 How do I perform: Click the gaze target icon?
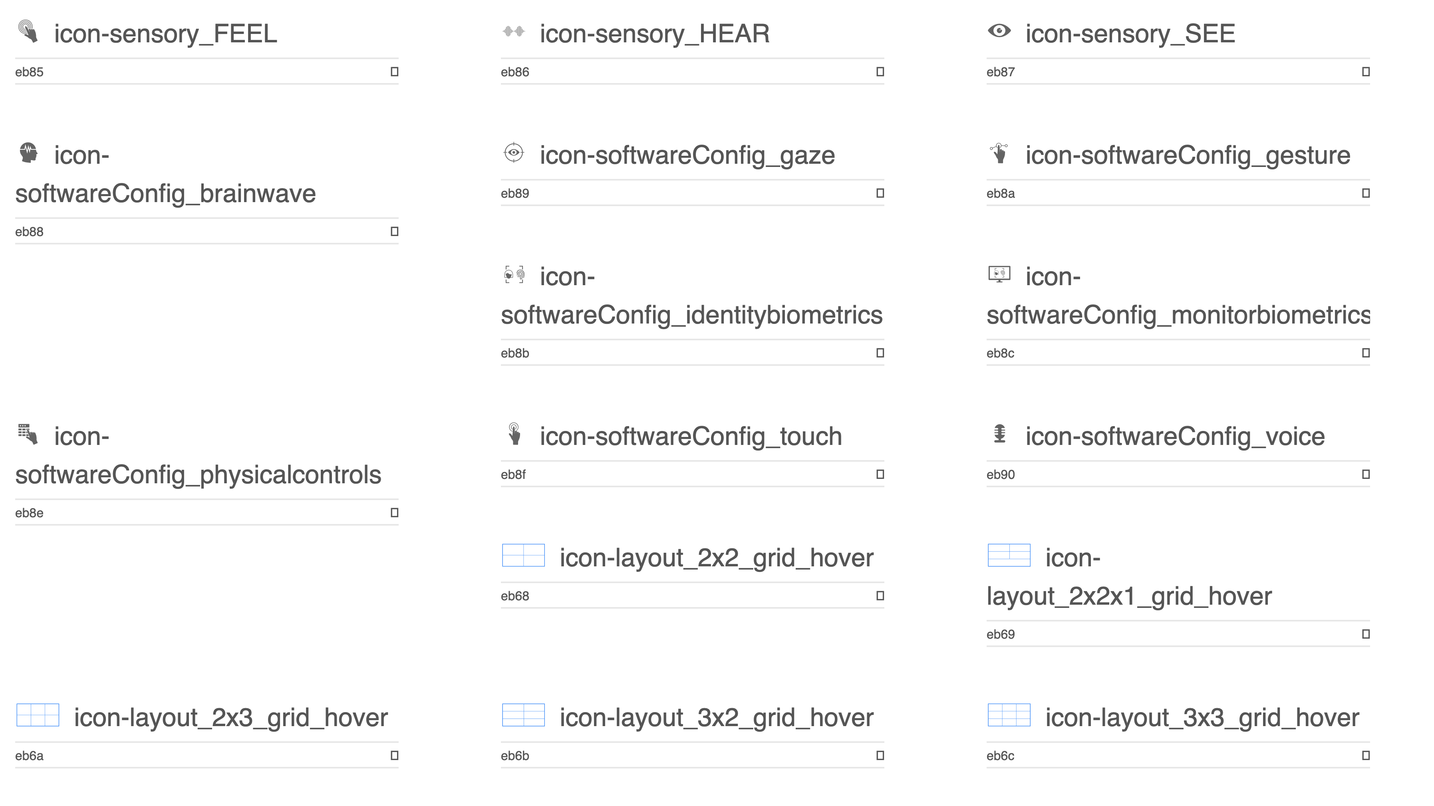513,153
